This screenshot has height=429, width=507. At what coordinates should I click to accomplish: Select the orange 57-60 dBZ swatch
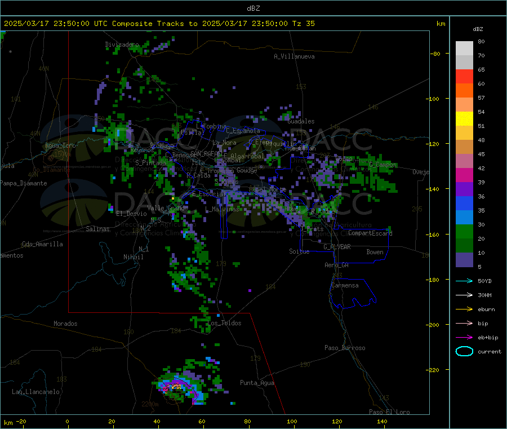(x=464, y=91)
